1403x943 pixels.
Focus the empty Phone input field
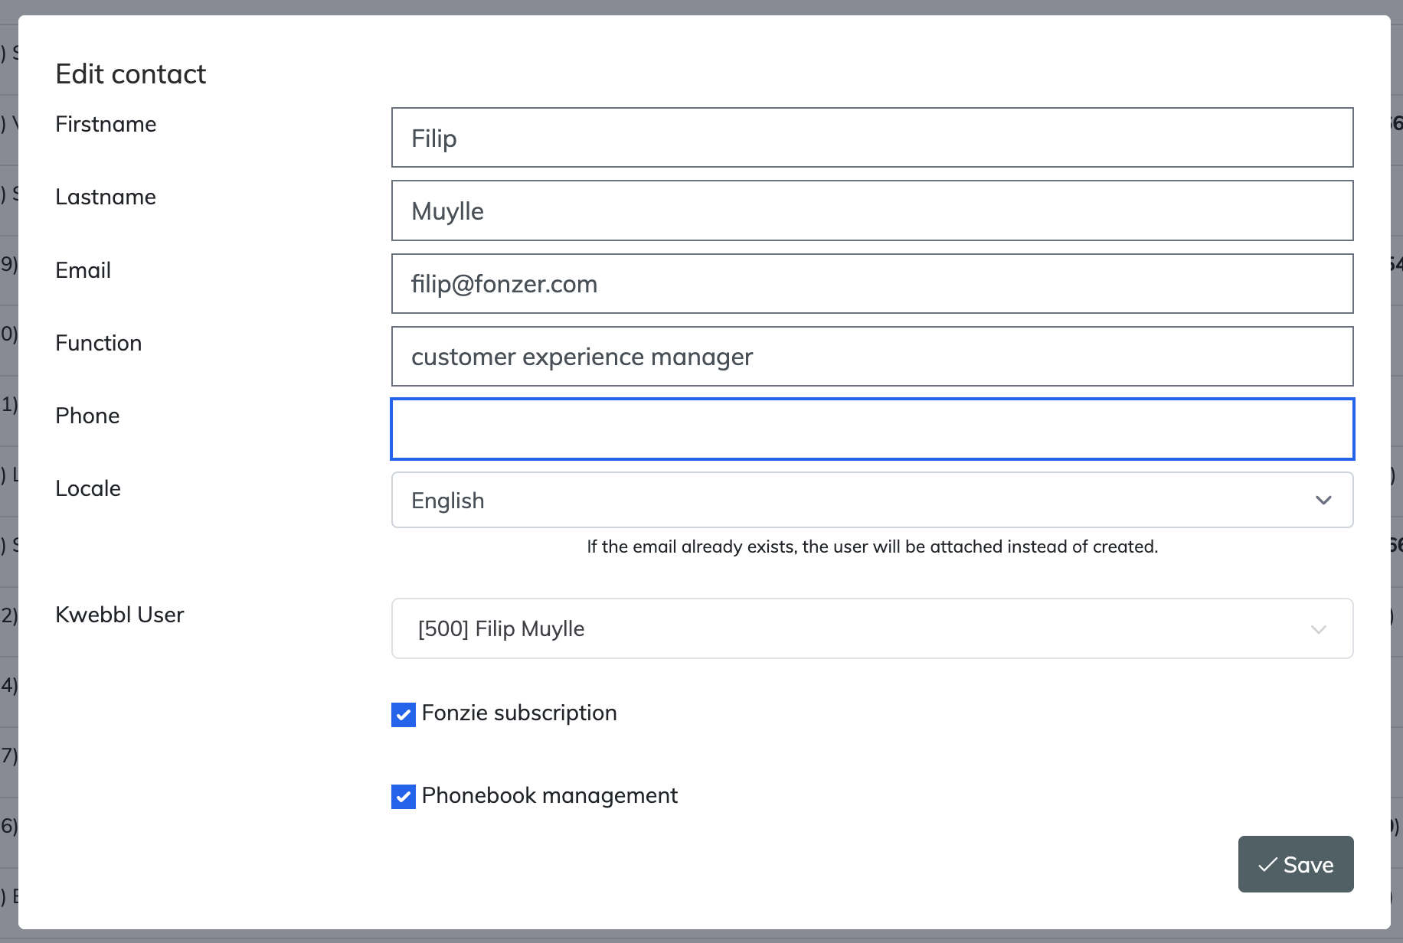click(872, 429)
